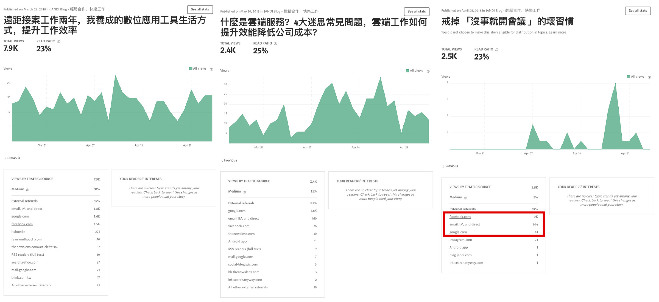Viewport: 659px width, 302px height.
Task: Click help icon beside Medium 15% traffic source
Action: (x=244, y=192)
